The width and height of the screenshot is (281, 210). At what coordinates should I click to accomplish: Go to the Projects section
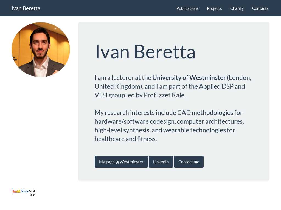(x=214, y=8)
